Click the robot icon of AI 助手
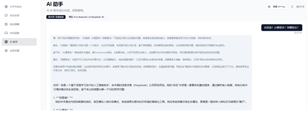Viewport: 307px width, 113px height. [x=6, y=42]
